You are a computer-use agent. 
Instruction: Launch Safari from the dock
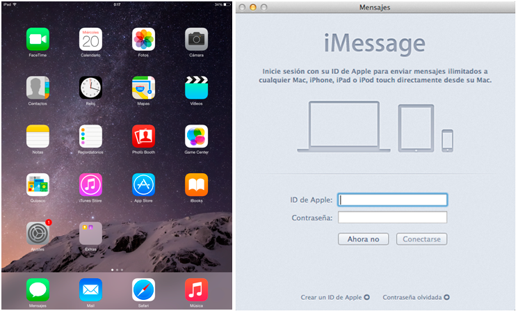pyautogui.click(x=143, y=290)
